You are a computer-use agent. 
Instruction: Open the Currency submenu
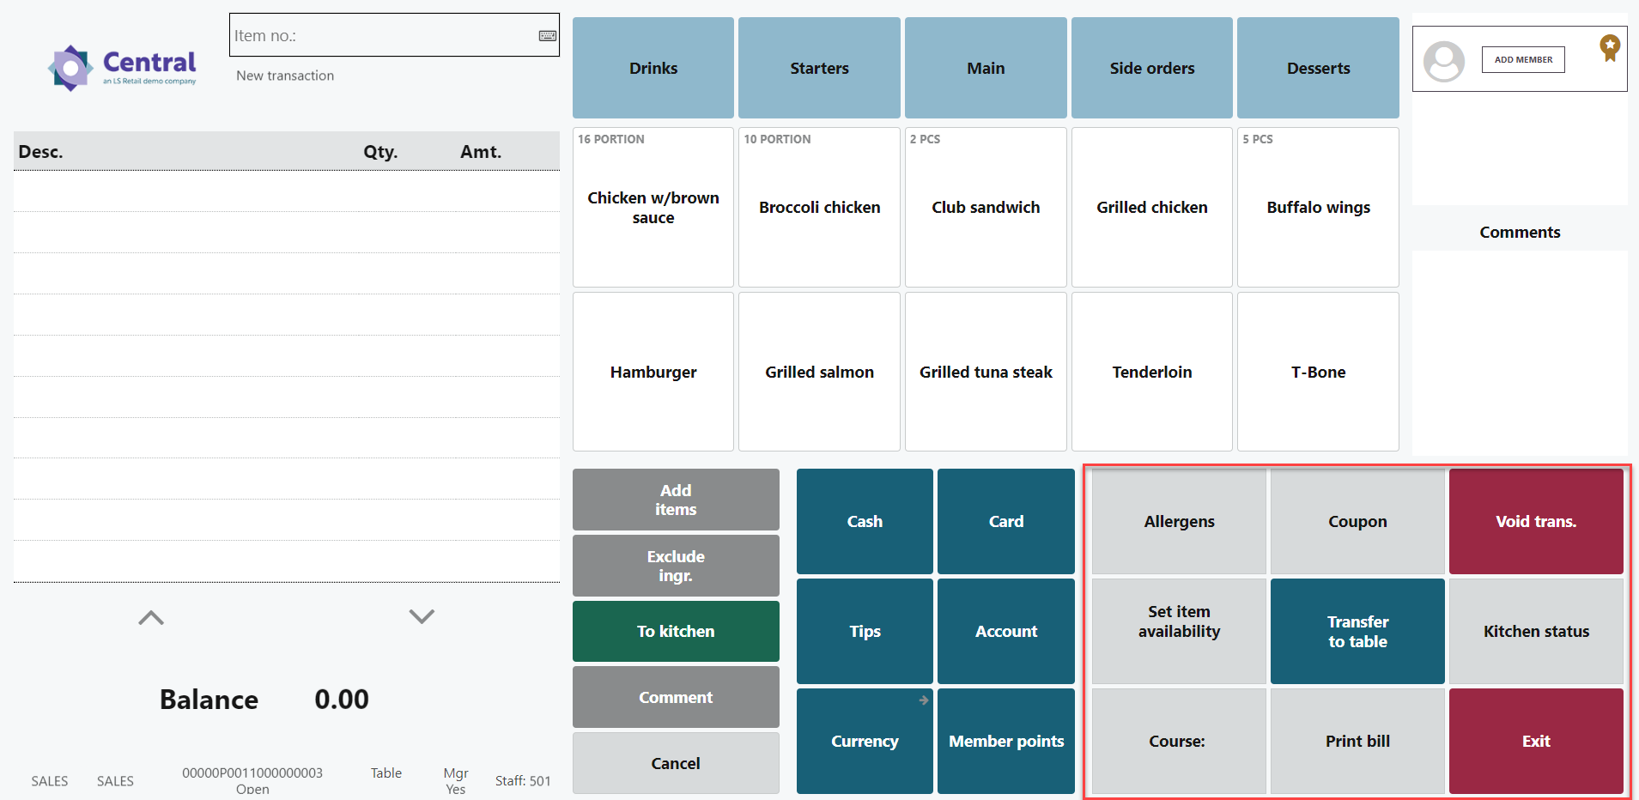(x=864, y=741)
